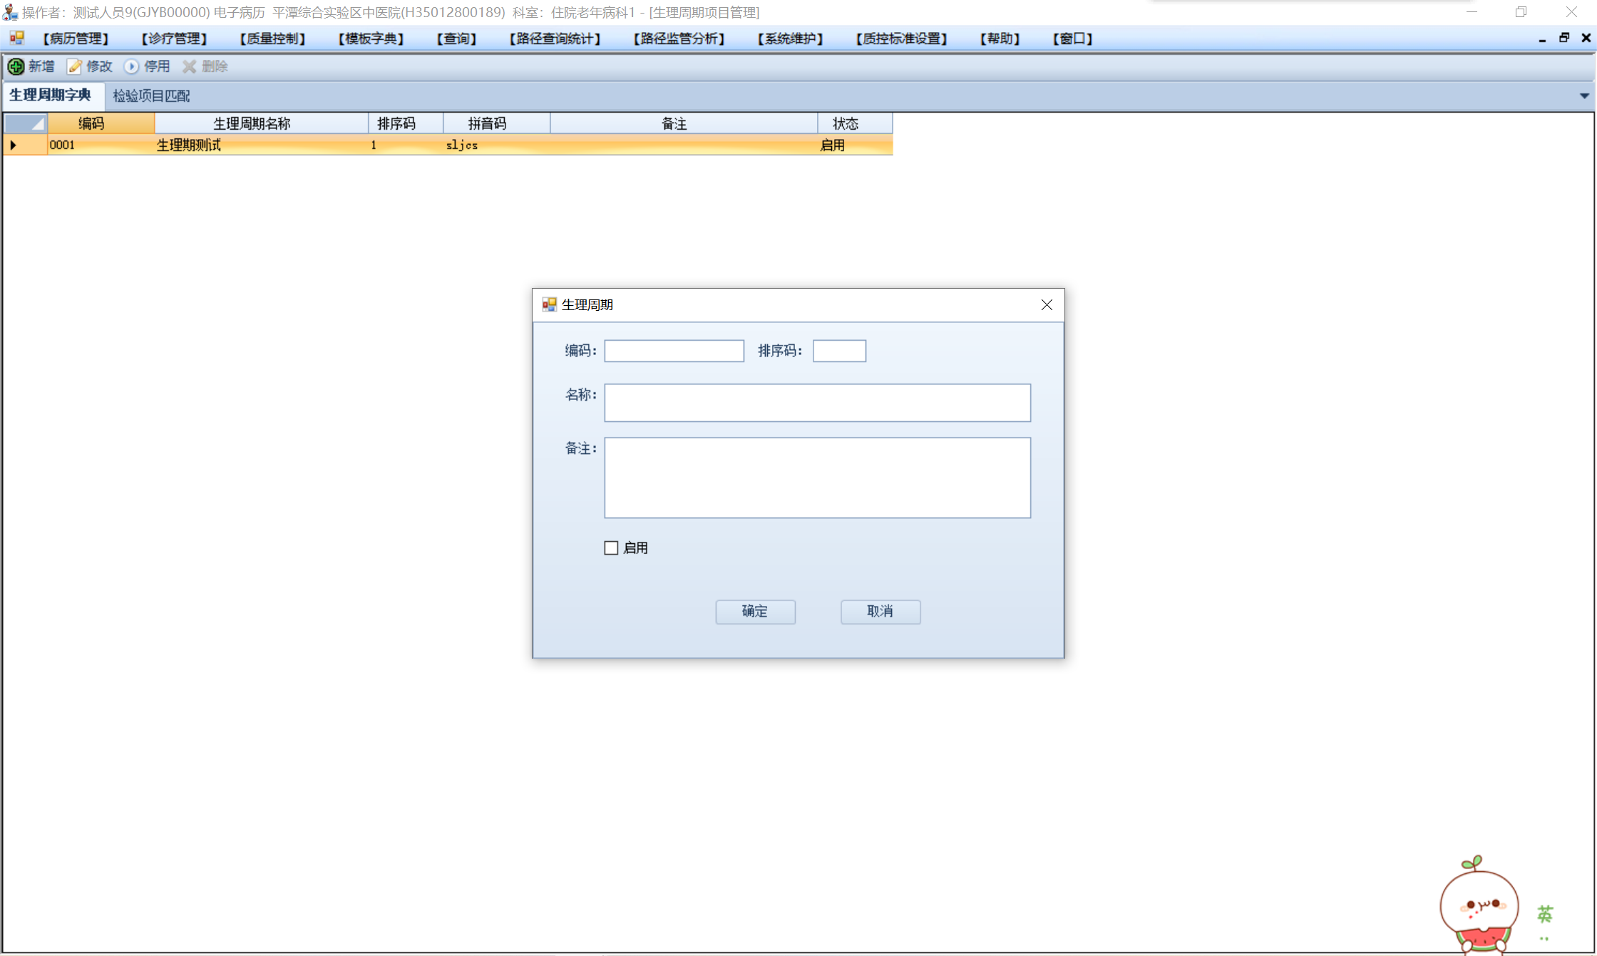Open the 【病历管理】 menu
The width and height of the screenshot is (1597, 956).
pyautogui.click(x=76, y=38)
